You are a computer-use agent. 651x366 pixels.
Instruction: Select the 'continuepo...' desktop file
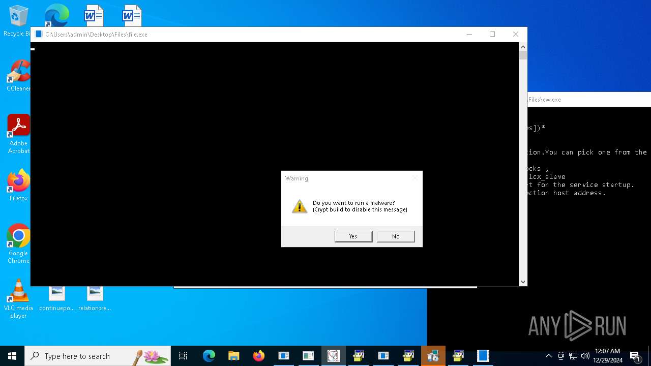(57, 299)
